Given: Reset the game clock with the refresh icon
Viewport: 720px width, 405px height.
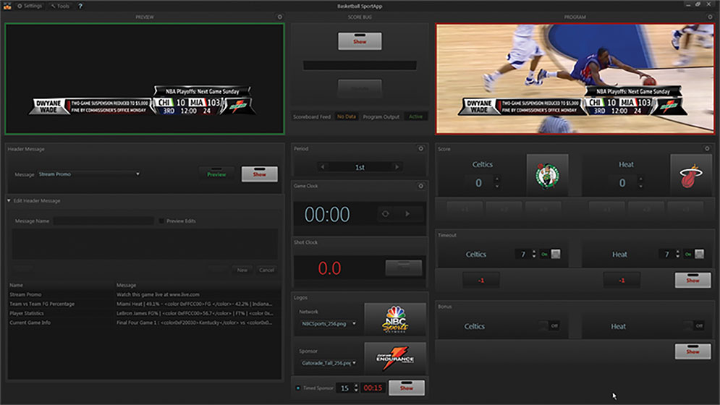Looking at the screenshot, I should [x=386, y=214].
